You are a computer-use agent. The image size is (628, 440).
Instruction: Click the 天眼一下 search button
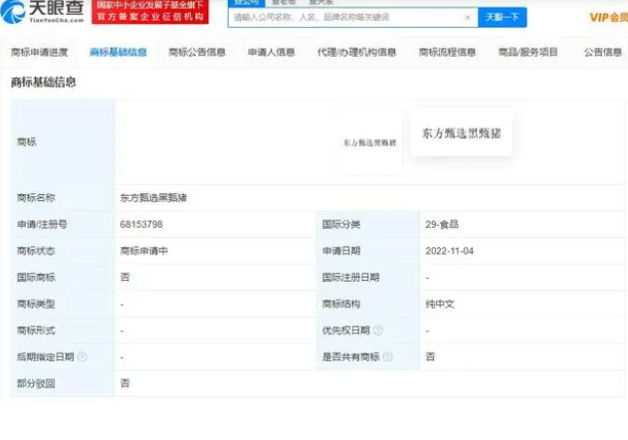click(503, 17)
